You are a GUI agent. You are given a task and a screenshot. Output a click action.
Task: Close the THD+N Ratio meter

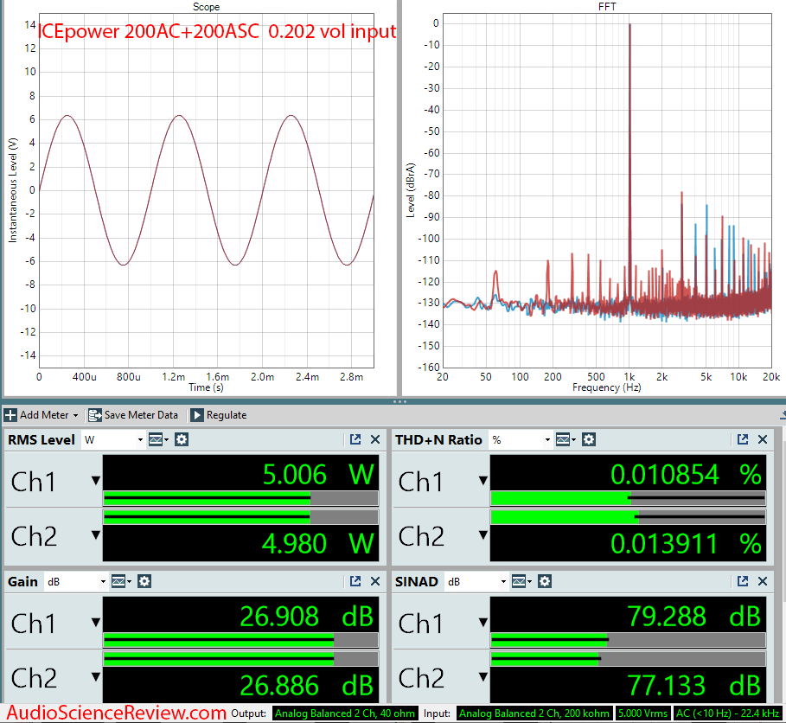pyautogui.click(x=763, y=439)
